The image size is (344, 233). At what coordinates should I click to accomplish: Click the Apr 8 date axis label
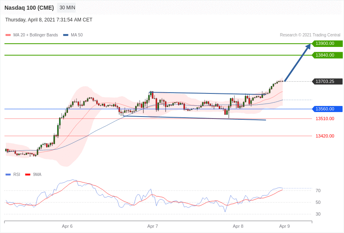coord(238,226)
